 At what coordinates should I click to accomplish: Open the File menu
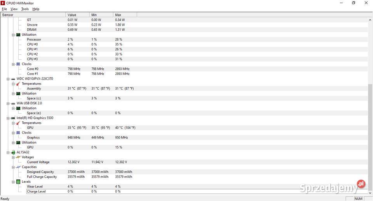click(x=4, y=9)
